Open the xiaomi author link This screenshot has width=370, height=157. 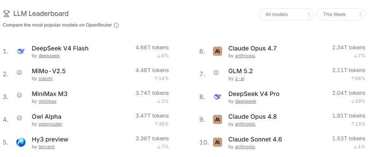click(x=46, y=78)
